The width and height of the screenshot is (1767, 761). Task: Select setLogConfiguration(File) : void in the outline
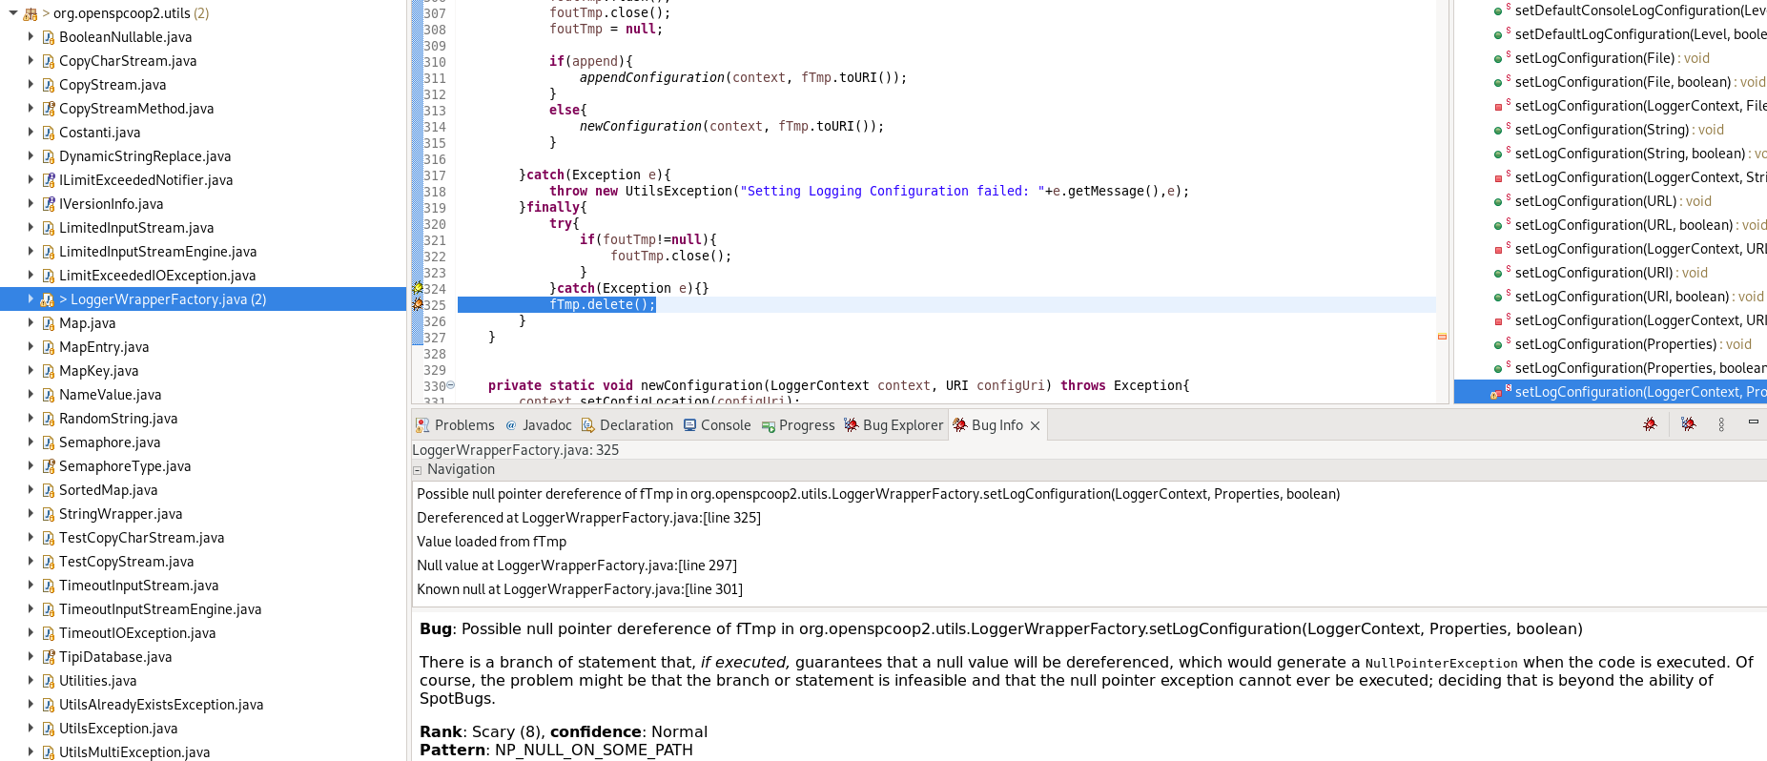click(x=1612, y=58)
